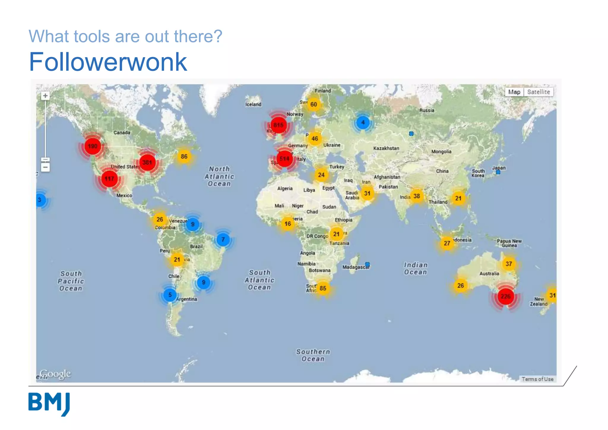Viewport: 608px width, 430px height.
Task: Click the yellow 27 cluster near Indonesia
Action: [x=447, y=243]
